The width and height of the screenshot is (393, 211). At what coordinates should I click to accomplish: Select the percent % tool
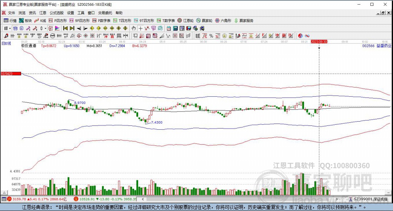(x=211, y=36)
